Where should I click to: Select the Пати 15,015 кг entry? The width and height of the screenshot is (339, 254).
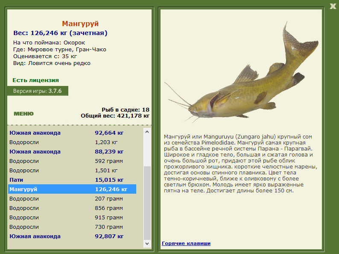click(x=72, y=180)
